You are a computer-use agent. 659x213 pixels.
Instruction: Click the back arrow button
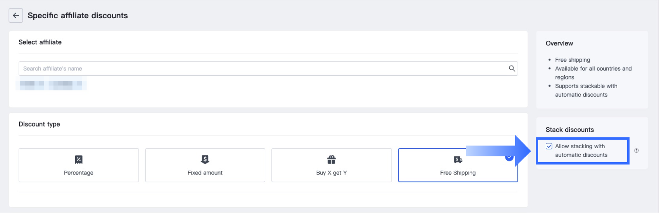click(16, 16)
